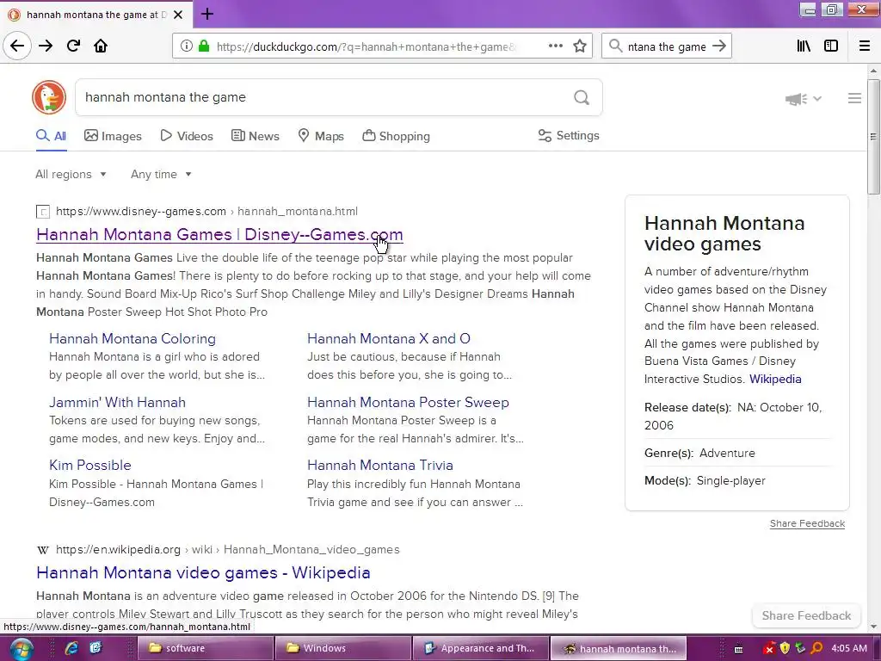Open the Windows folder taskbar button

pos(344,649)
